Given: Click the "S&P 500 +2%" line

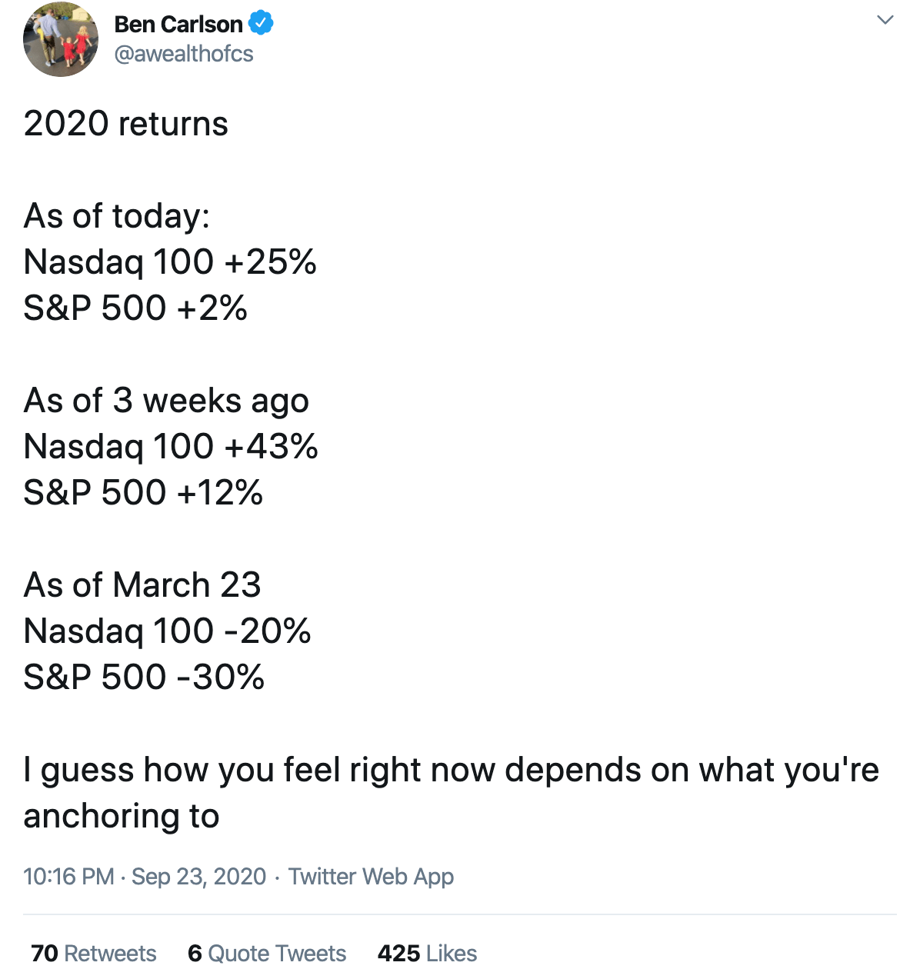Looking at the screenshot, I should point(135,308).
